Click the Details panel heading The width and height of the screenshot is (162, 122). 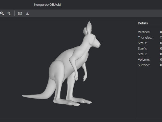(x=143, y=23)
